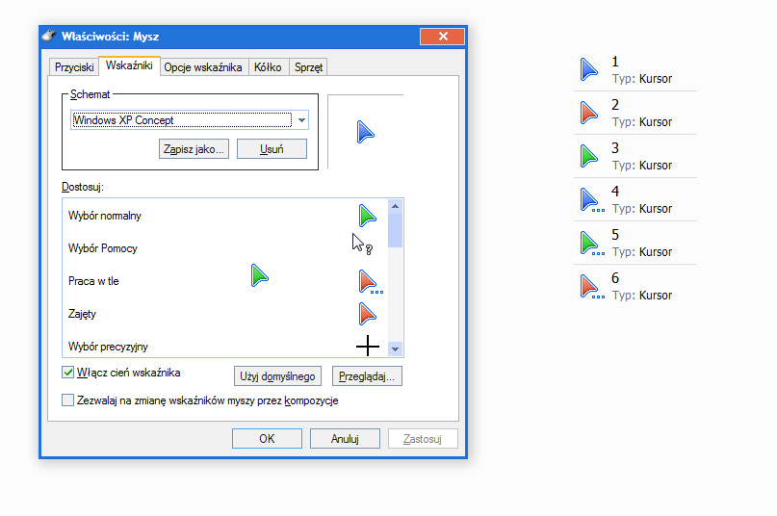Click the list scrollbar down arrow
777x516 pixels.
tap(395, 348)
